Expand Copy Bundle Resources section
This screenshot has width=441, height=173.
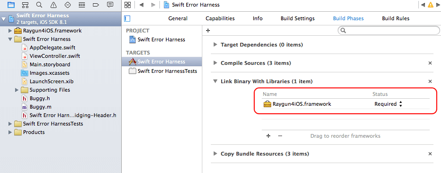215,154
